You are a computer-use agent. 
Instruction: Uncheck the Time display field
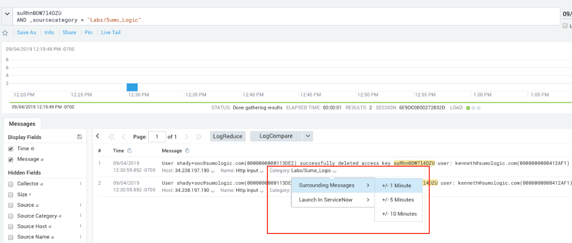pyautogui.click(x=11, y=149)
